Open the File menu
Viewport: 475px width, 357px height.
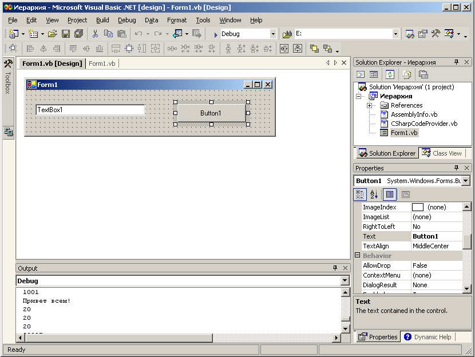[13, 20]
